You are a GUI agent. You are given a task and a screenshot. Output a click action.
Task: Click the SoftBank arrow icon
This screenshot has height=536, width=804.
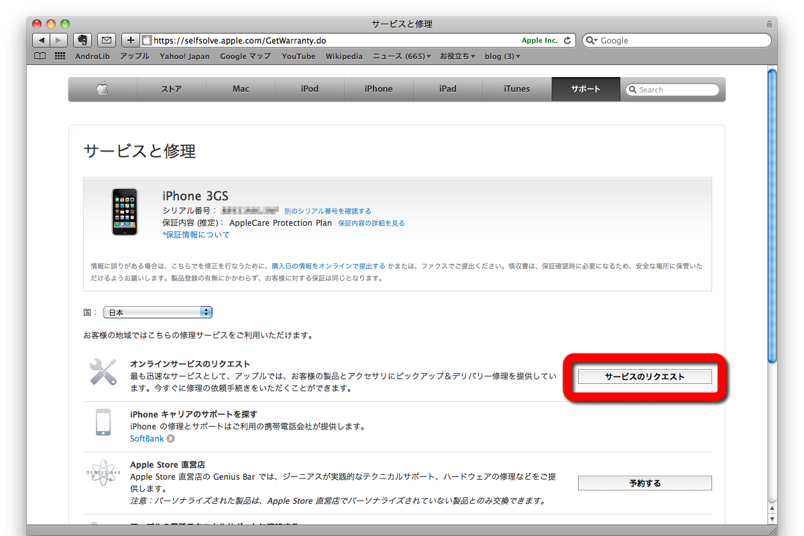171,439
